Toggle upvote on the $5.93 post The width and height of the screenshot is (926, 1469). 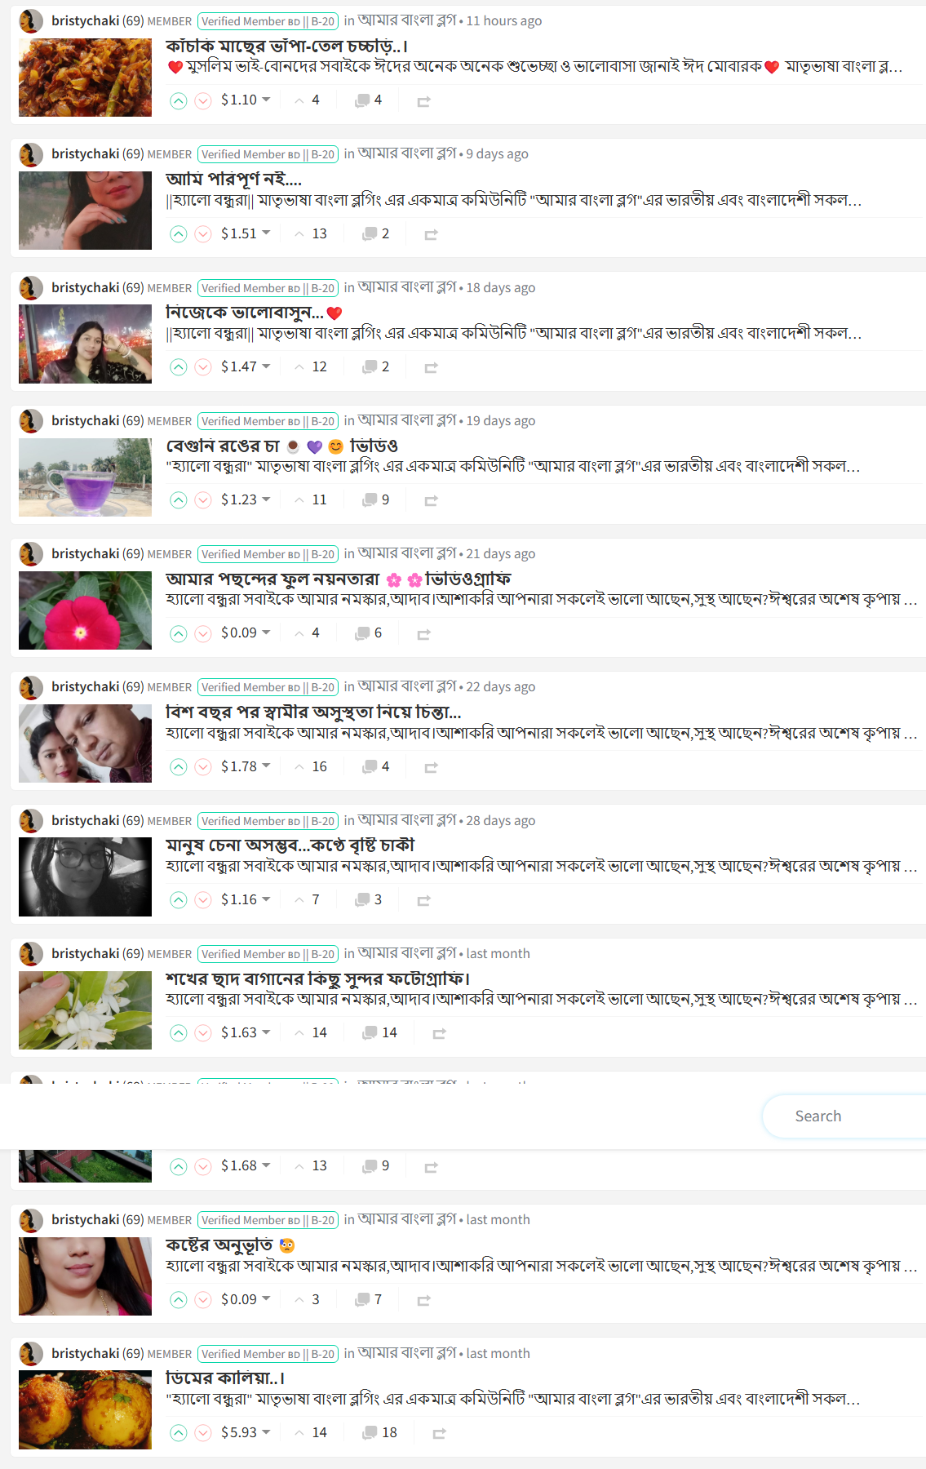(x=179, y=1433)
